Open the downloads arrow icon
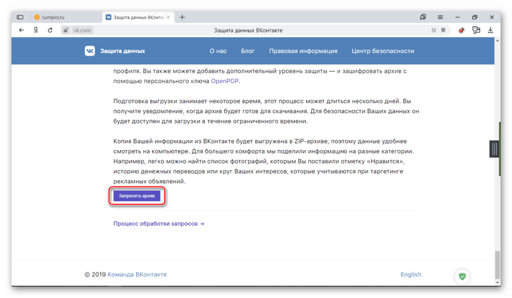 490,30
